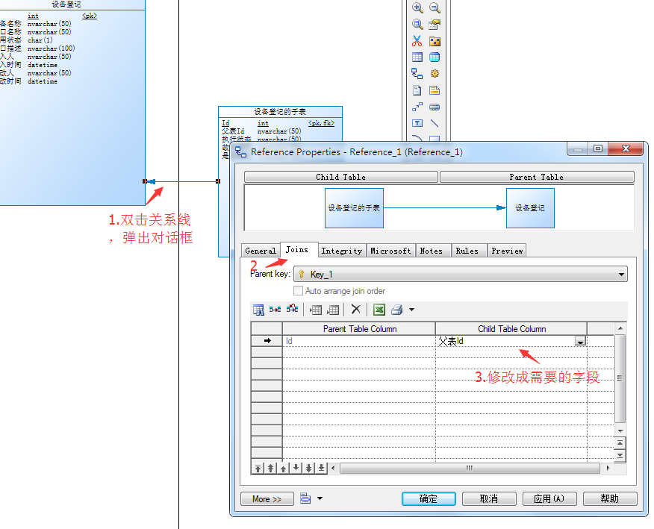Click the 应用(A) Apply button

coord(549,499)
